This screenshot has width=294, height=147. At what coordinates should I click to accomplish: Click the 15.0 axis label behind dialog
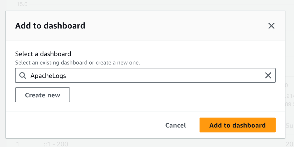22,4
